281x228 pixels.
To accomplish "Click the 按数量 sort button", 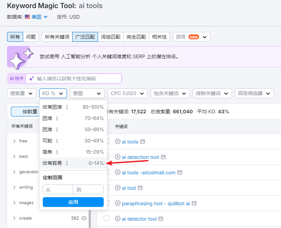I will pyautogui.click(x=25, y=112).
